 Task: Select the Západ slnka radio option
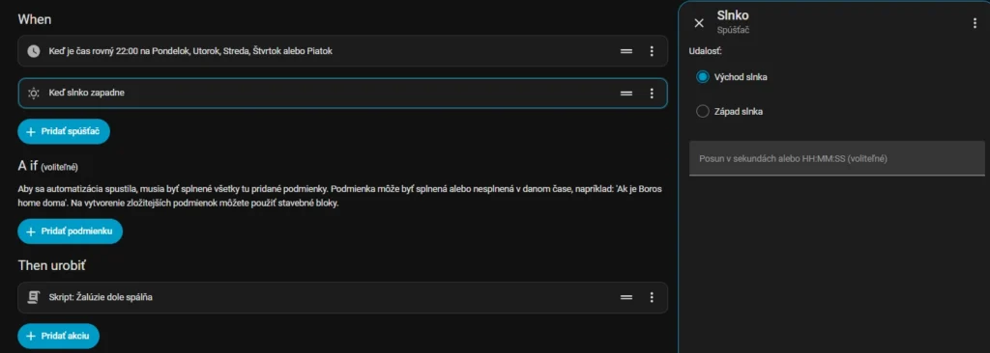[703, 112]
